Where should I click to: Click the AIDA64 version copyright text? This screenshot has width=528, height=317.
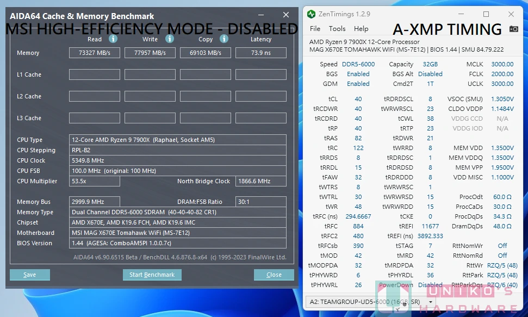click(180, 257)
